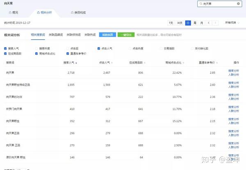The image size is (246, 170).
Task: Open 搜索分析 for 向天果野生特级正品 row
Action: click(233, 83)
